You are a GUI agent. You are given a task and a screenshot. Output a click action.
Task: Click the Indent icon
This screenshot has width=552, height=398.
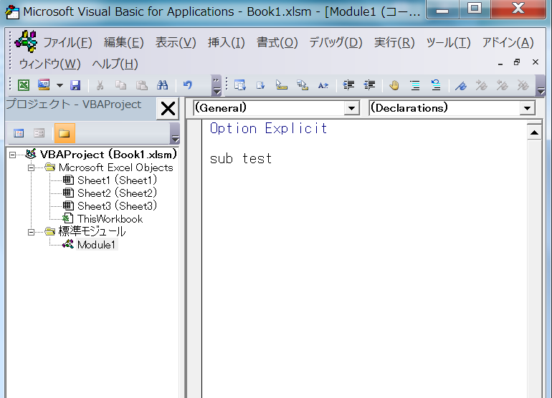(x=348, y=85)
